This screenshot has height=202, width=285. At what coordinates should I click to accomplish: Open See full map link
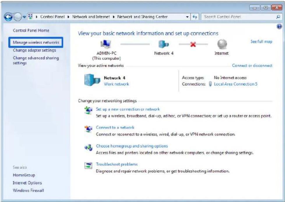[x=261, y=42]
